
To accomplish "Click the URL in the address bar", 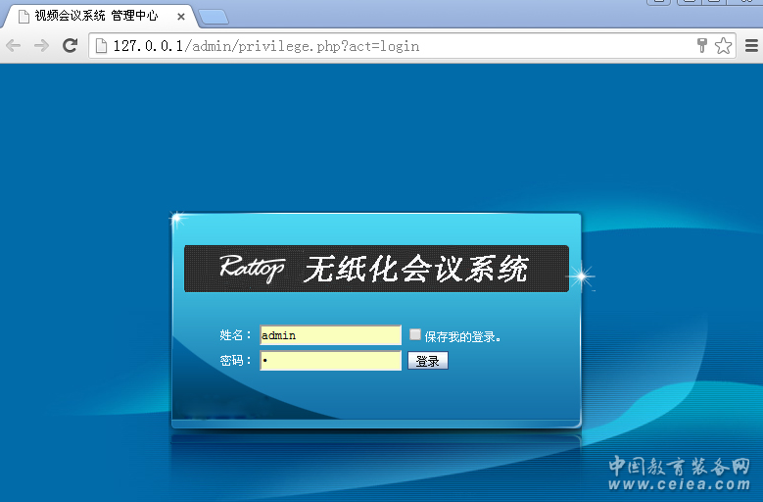I will click(266, 45).
